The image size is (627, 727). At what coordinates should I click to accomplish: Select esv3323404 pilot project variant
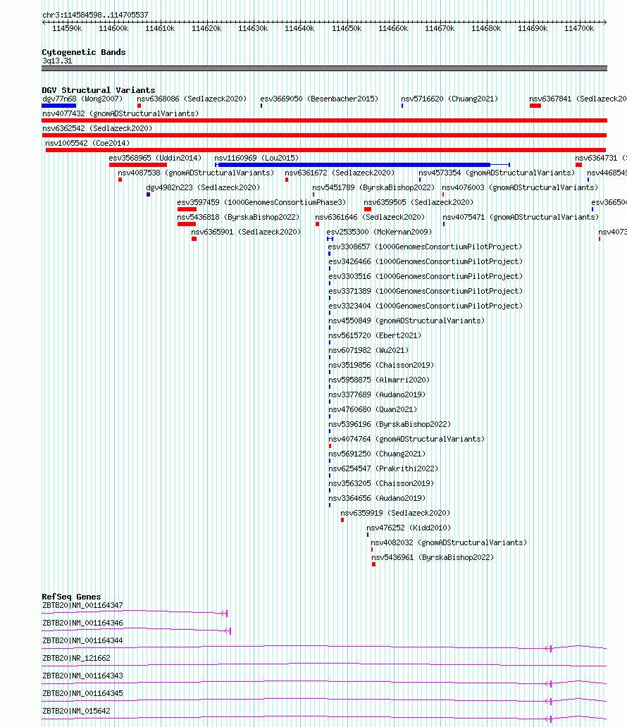[426, 306]
